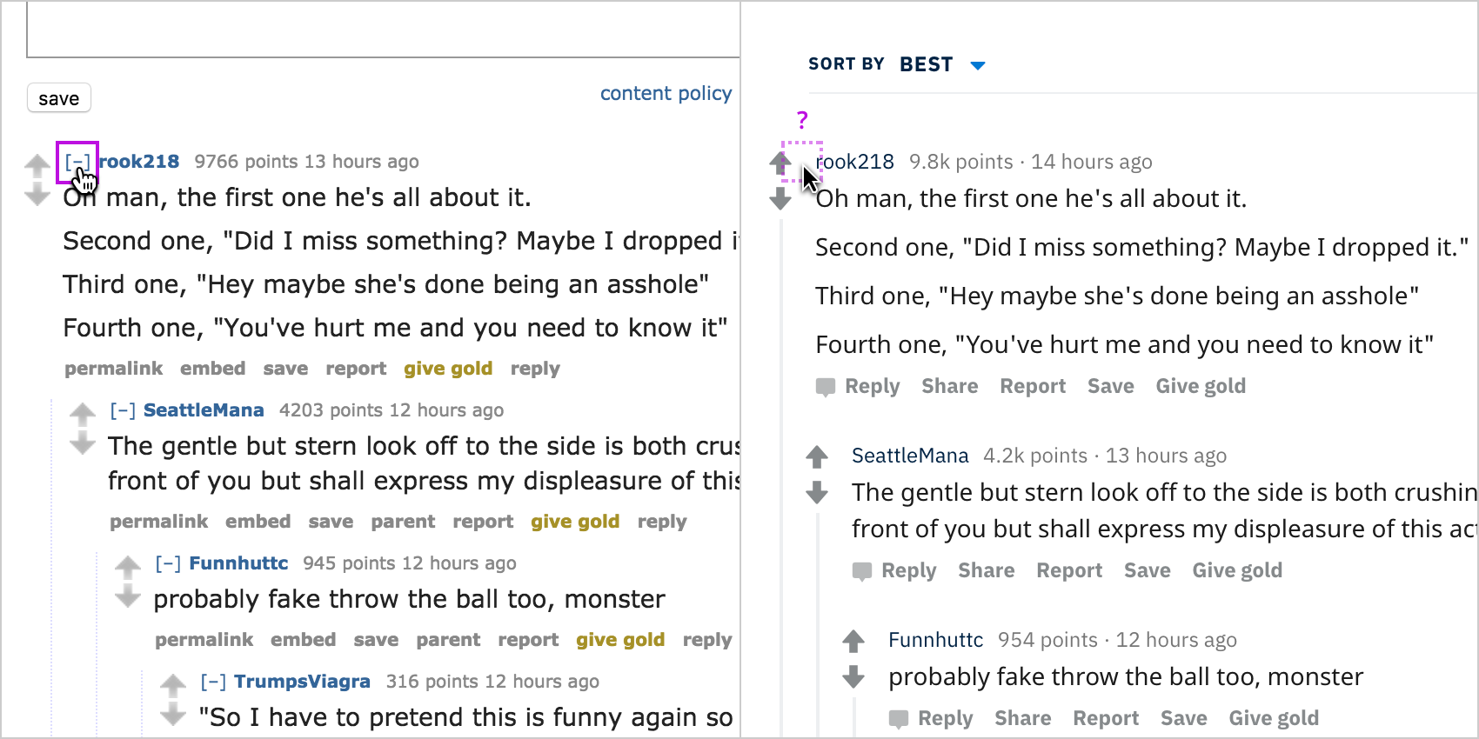Downvote SeattleMana's comment in the new layout

[817, 493]
